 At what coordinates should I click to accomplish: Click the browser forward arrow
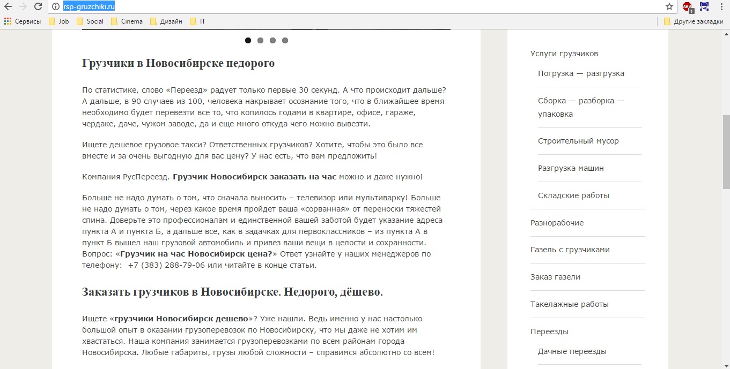[23, 6]
